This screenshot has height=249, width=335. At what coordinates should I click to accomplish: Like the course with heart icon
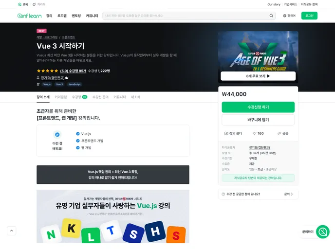[258, 133]
